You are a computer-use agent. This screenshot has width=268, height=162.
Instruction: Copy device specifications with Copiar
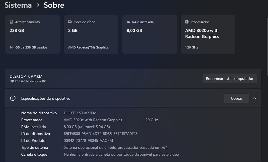237,98
